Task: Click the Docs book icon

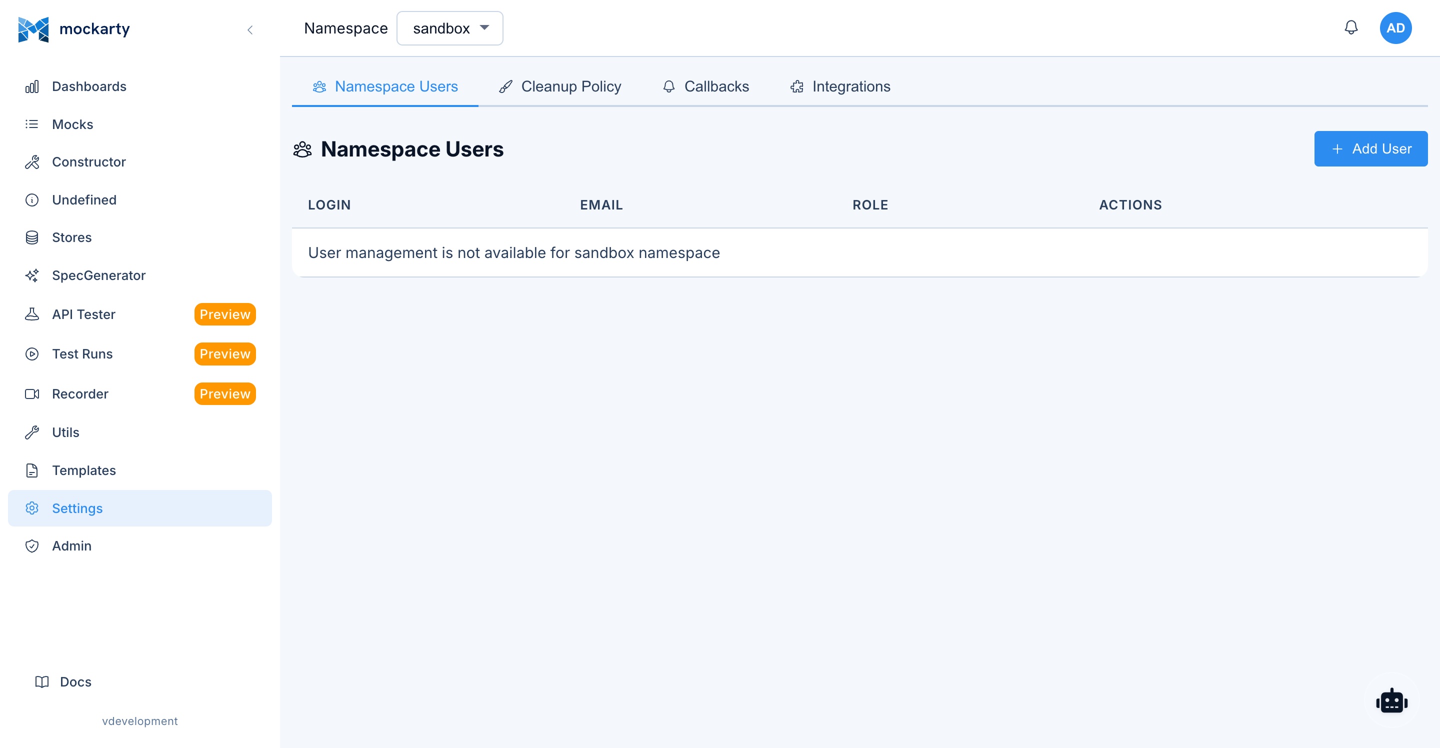Action: [x=42, y=682]
